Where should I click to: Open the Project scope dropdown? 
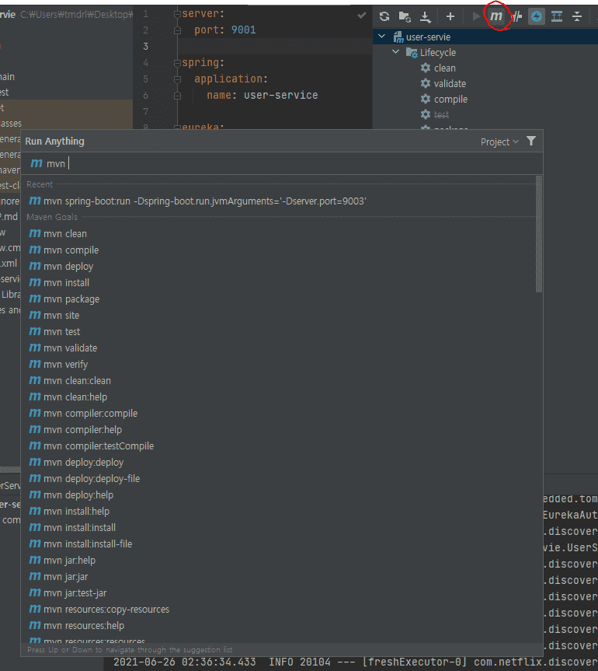point(499,142)
